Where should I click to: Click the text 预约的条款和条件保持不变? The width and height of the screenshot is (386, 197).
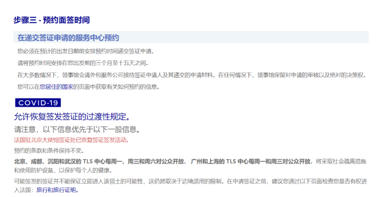[49, 150]
